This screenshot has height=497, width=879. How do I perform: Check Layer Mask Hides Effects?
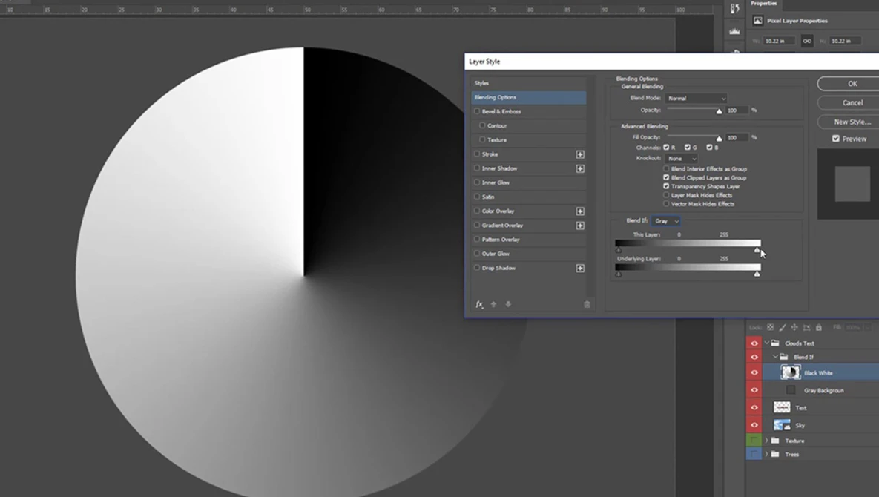[666, 195]
